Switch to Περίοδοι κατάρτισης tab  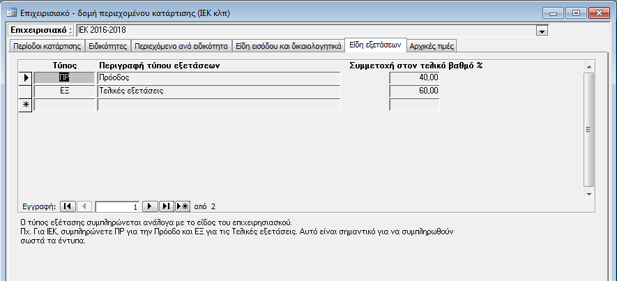45,45
